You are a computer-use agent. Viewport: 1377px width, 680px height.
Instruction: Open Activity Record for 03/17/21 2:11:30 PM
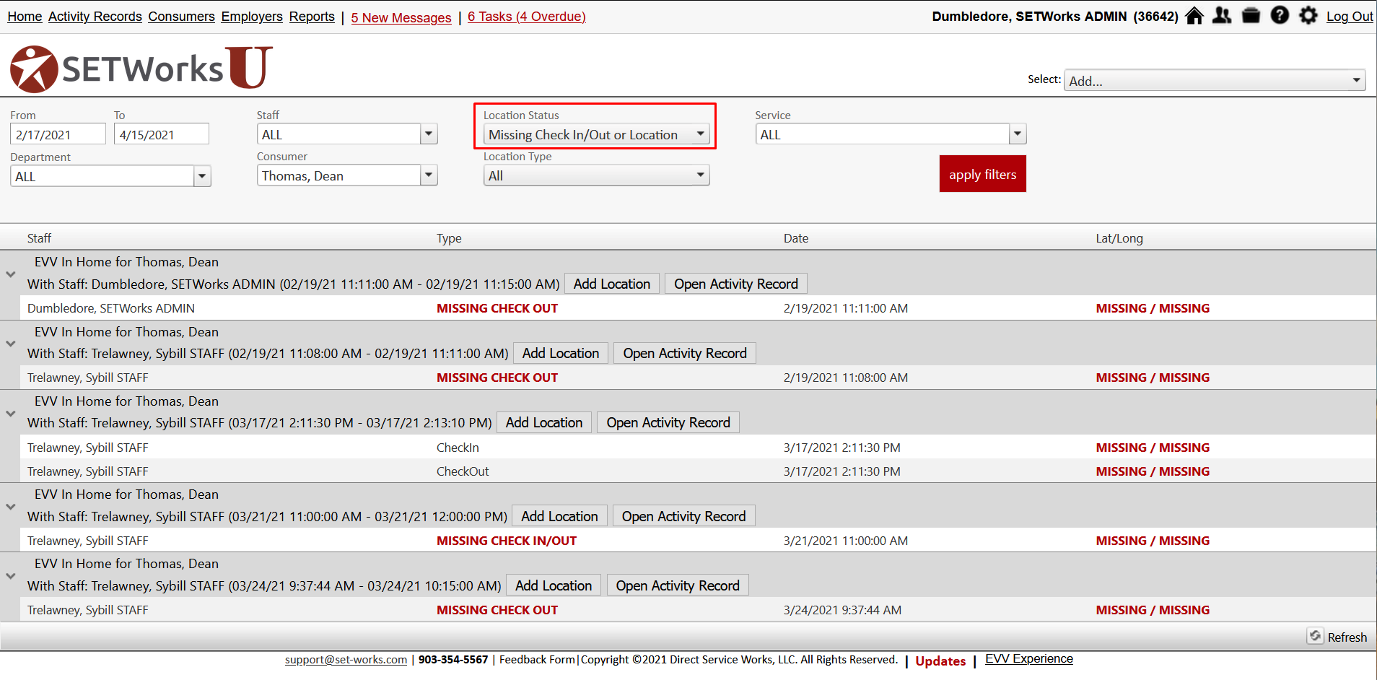pyautogui.click(x=668, y=422)
